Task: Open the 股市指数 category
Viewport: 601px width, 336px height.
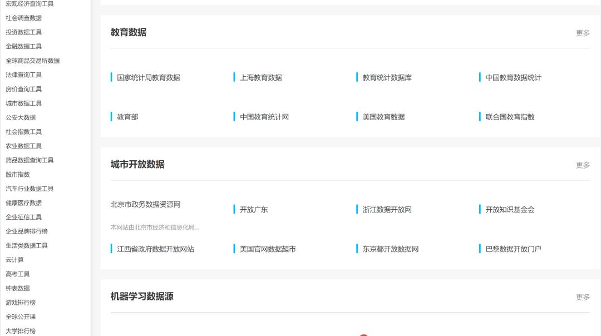Action: click(x=17, y=174)
